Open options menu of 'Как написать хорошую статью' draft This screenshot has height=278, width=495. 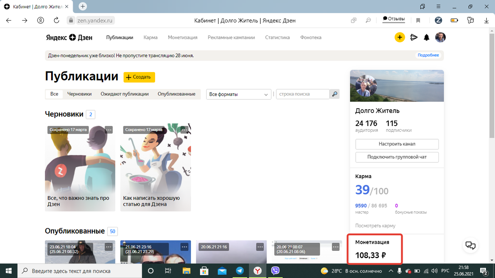[x=184, y=130]
